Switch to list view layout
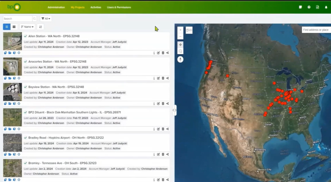This screenshot has height=182, width=331. pos(7,27)
